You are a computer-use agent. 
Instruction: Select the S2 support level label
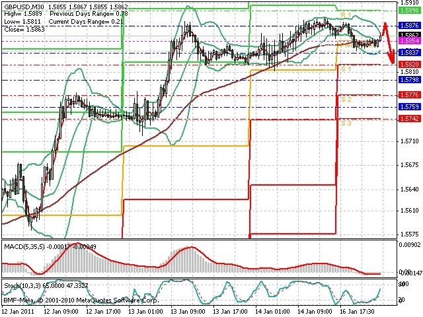[346, 99]
